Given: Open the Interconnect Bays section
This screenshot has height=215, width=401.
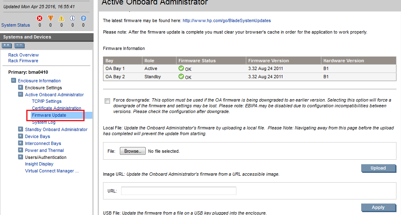Looking at the screenshot, I should pos(43,143).
